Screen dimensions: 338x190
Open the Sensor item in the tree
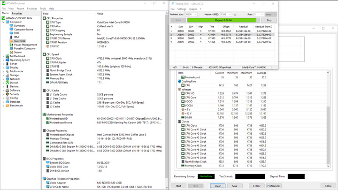(x=18, y=53)
